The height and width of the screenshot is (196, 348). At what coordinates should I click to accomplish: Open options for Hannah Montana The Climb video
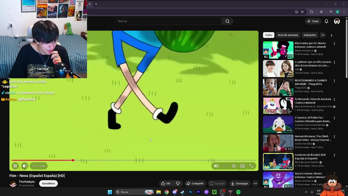pos(334,137)
